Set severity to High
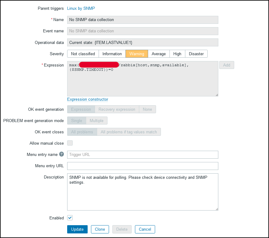 point(177,54)
